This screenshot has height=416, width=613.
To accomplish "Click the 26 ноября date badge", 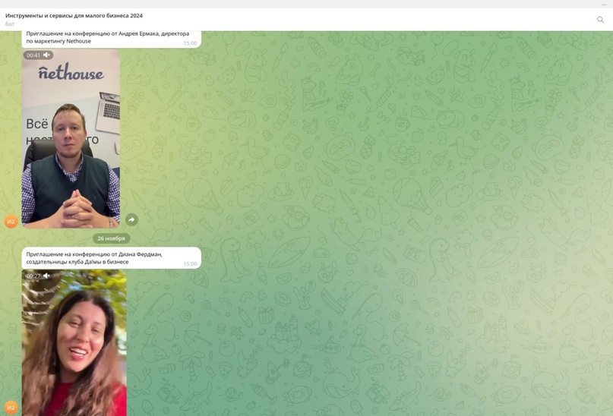I will (111, 238).
